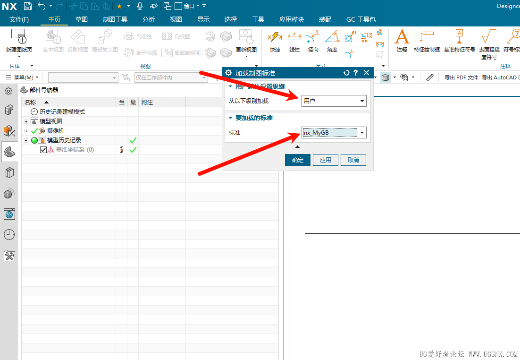520x360 pixels.
Task: Click the Datum Feature Symbol (基准特征符号) icon
Action: [x=459, y=36]
